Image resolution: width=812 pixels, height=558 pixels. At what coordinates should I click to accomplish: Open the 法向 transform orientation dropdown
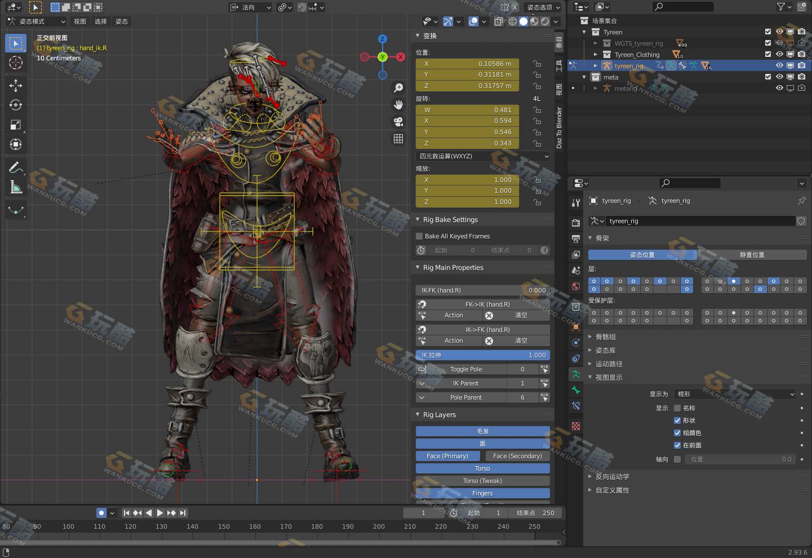click(250, 7)
